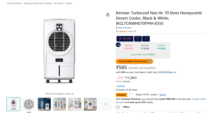Tick the Apply ₹4197 coupon checkbox
The height and width of the screenshot is (113, 210).
tap(131, 94)
